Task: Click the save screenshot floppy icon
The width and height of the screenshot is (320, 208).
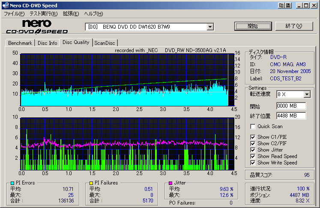Action: tap(288, 6)
